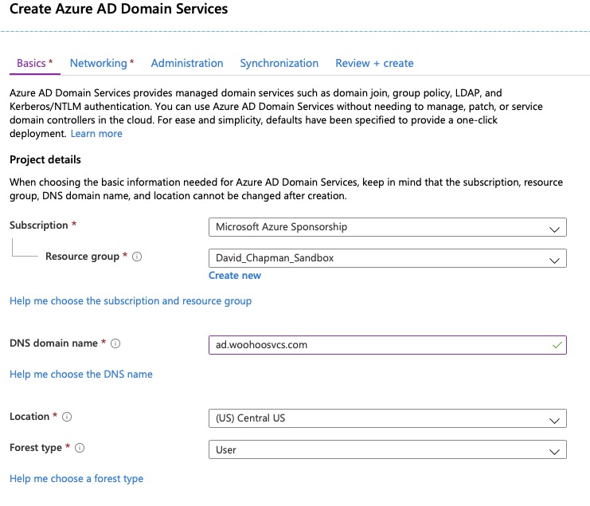The height and width of the screenshot is (506, 590).
Task: Open Help me choose the DNS name
Action: tap(81, 375)
